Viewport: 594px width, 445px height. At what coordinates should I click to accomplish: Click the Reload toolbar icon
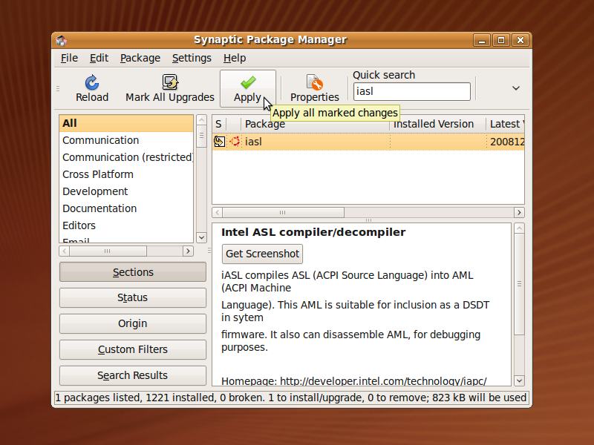tap(92, 82)
